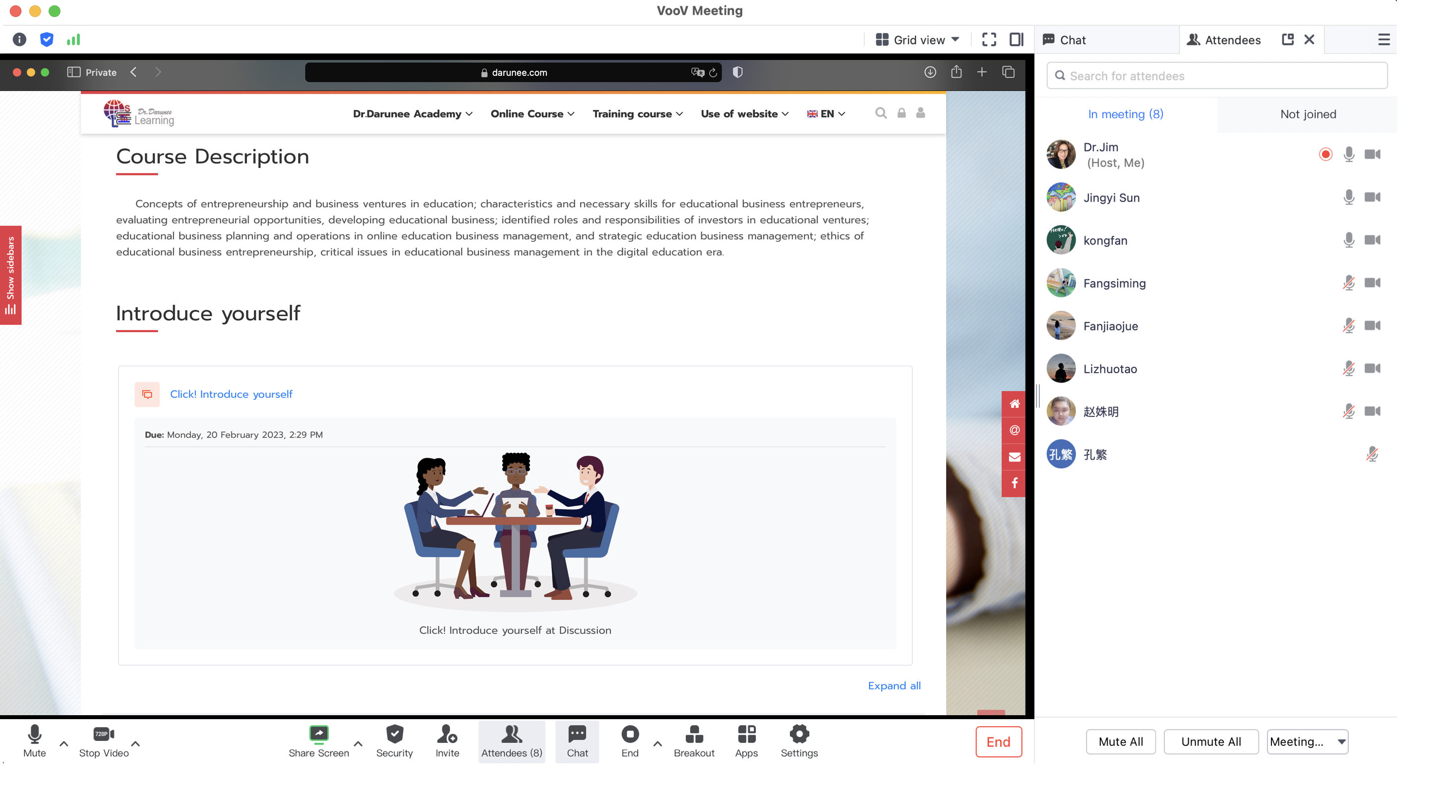Show Safari tab overview
Viewport: 1440px width, 793px height.
(1009, 72)
